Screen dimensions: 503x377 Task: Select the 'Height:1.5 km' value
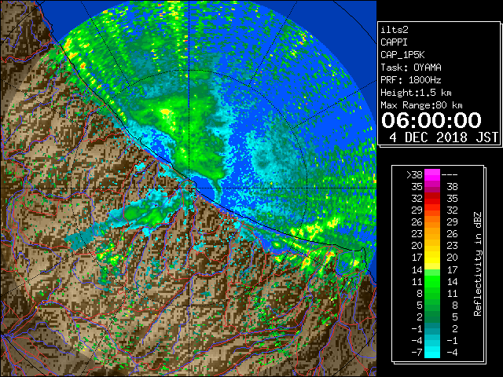click(x=416, y=93)
